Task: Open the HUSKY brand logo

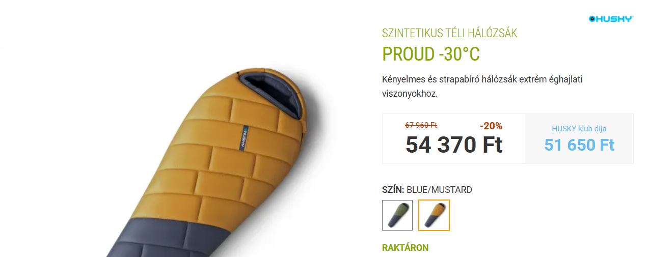Action: click(611, 19)
